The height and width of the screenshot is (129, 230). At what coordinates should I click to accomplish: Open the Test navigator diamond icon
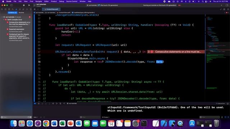20,9
